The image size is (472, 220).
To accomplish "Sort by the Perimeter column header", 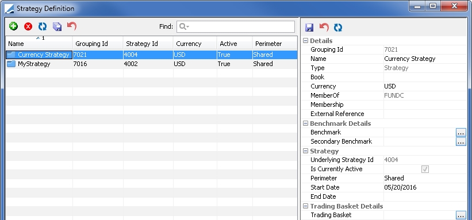I will (275, 44).
